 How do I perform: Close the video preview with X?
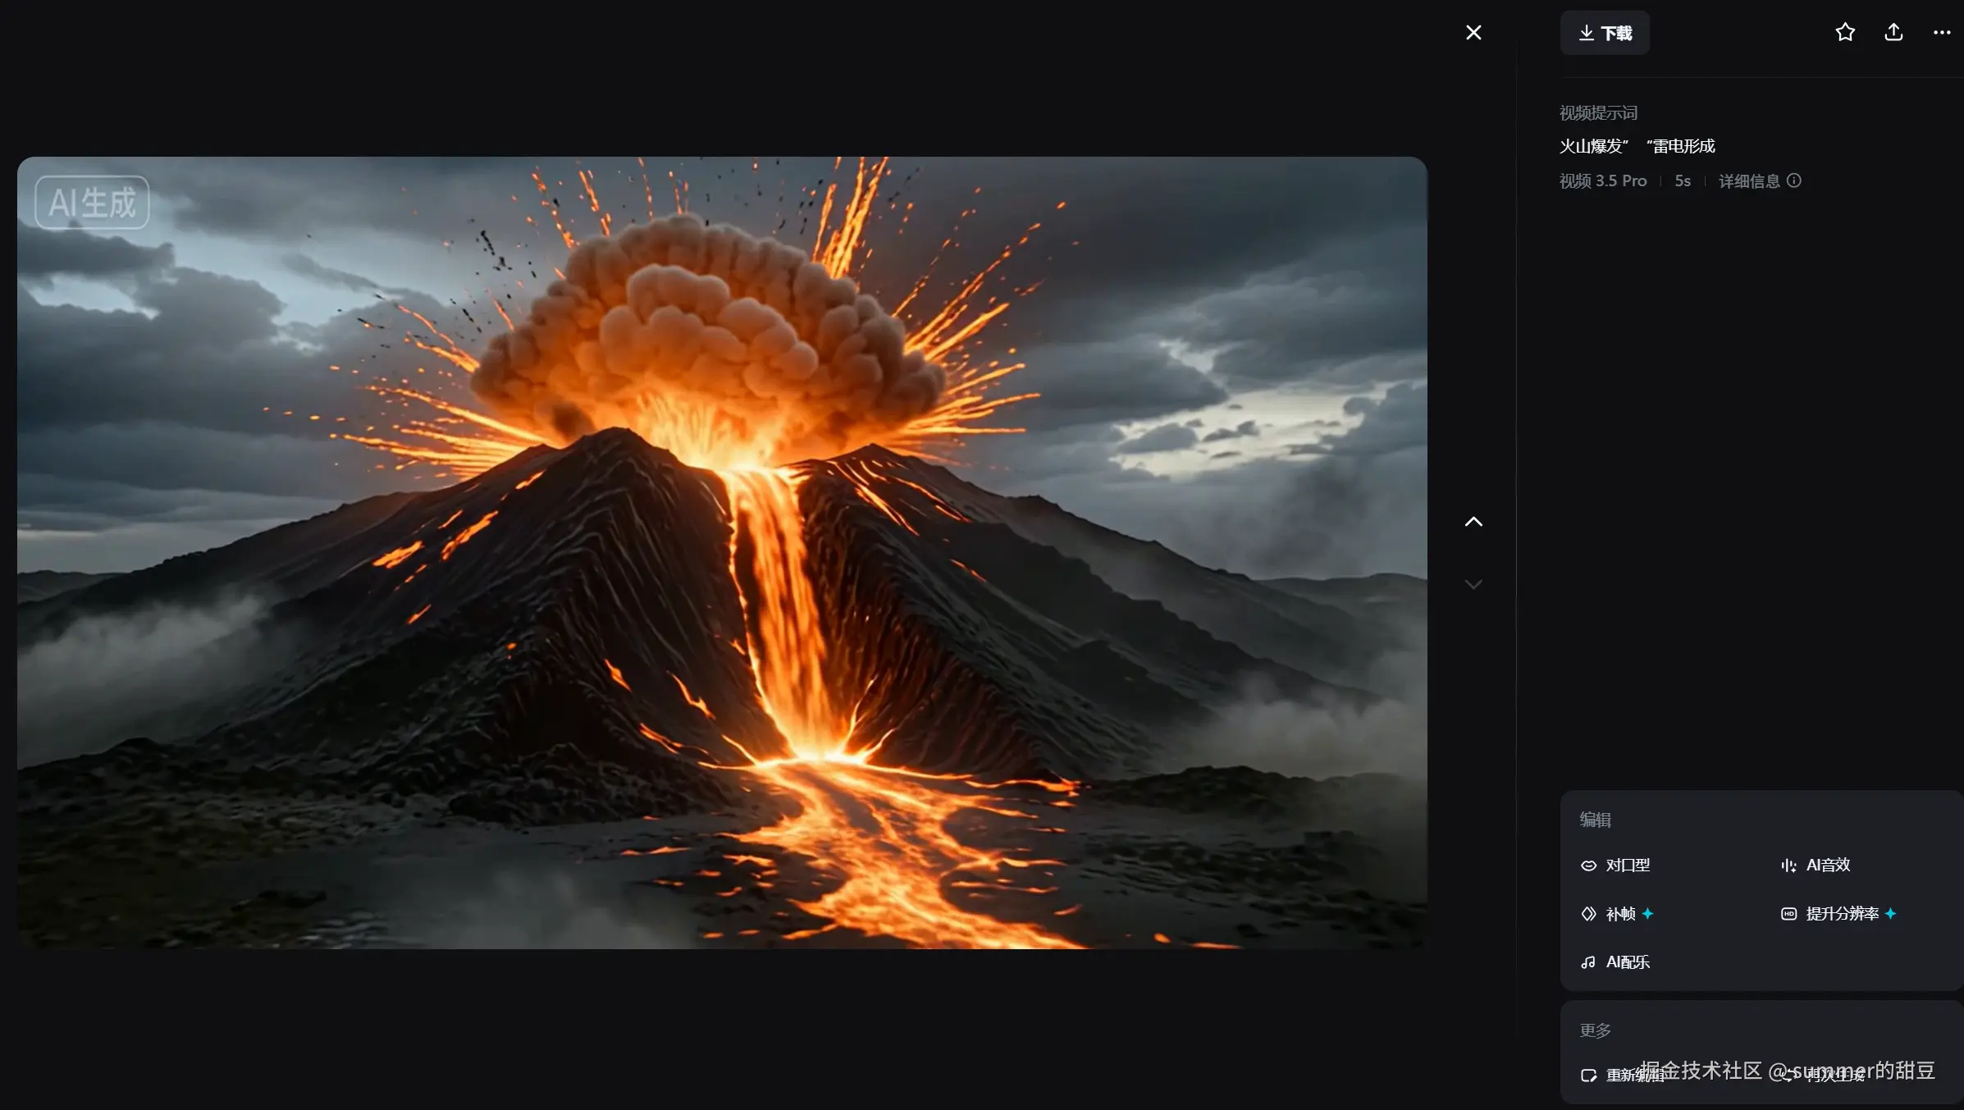tap(1473, 33)
